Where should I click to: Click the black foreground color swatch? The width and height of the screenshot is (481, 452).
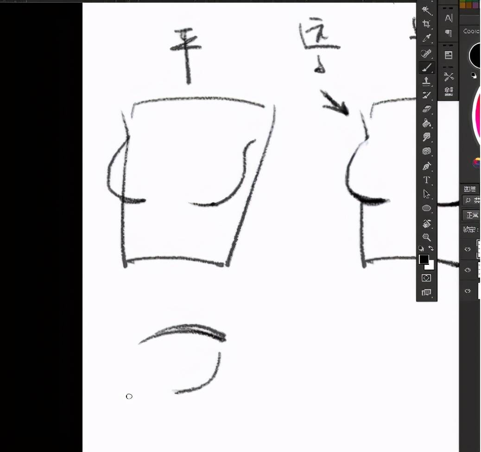[424, 259]
